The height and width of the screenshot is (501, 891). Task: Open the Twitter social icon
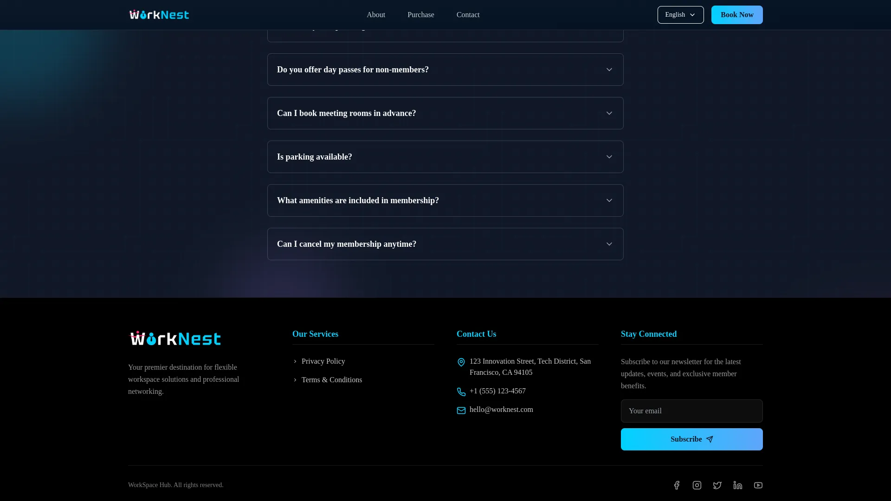point(717,485)
